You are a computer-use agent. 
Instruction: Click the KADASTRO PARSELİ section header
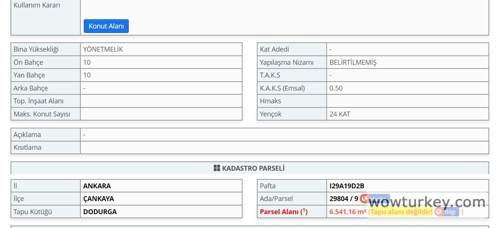[253, 168]
